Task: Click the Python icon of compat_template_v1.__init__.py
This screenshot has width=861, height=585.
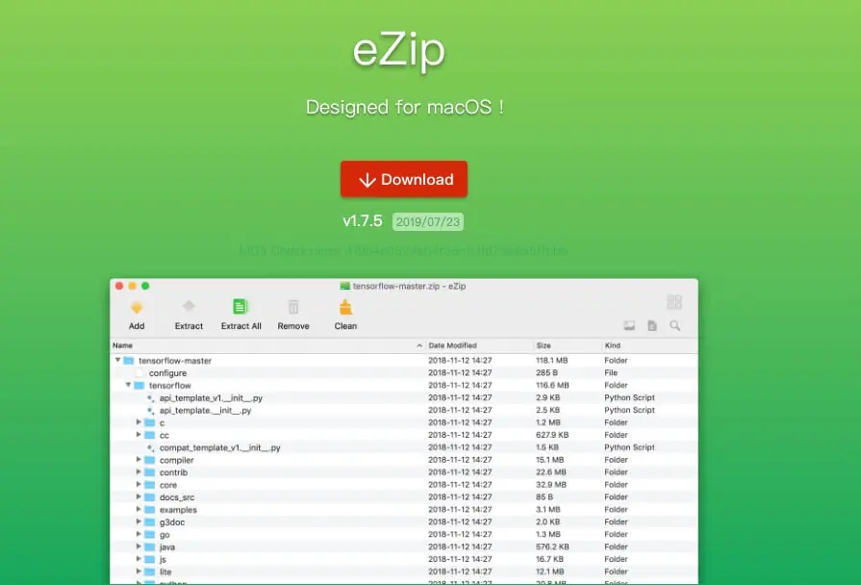Action: point(150,447)
